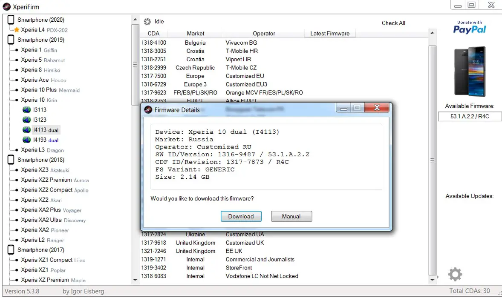This screenshot has width=502, height=298.
Task: Select the Customized EU3 row
Action: (x=283, y=84)
